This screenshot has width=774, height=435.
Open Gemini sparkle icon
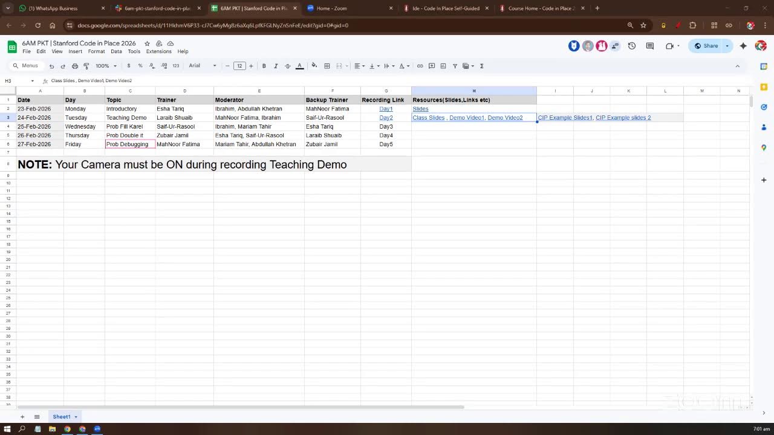click(744, 46)
